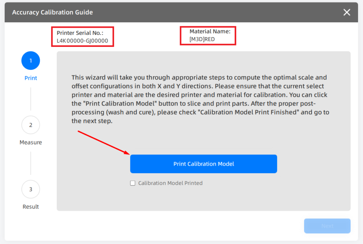Click the Calibration Model Printed label text
The image size is (363, 244).
[171, 183]
